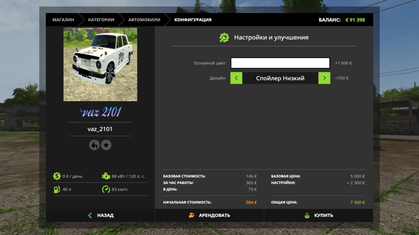Open the white Основной цвет color swatch
The height and width of the screenshot is (235, 419).
[280, 63]
